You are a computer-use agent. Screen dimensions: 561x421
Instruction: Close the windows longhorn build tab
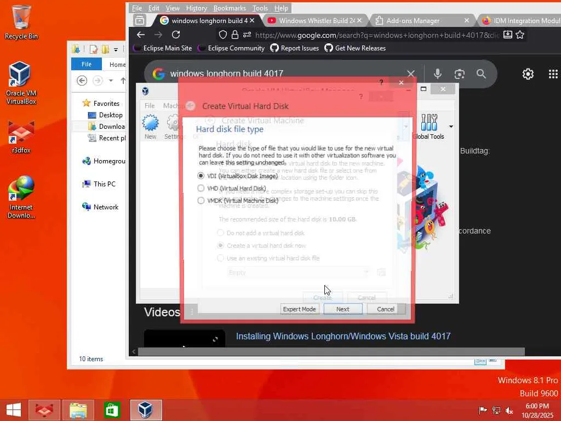[252, 20]
